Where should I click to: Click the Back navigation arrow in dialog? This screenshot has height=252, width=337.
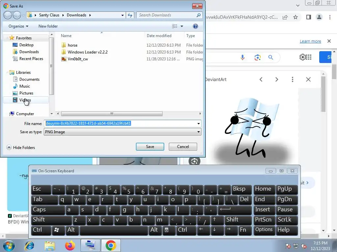pos(8,15)
